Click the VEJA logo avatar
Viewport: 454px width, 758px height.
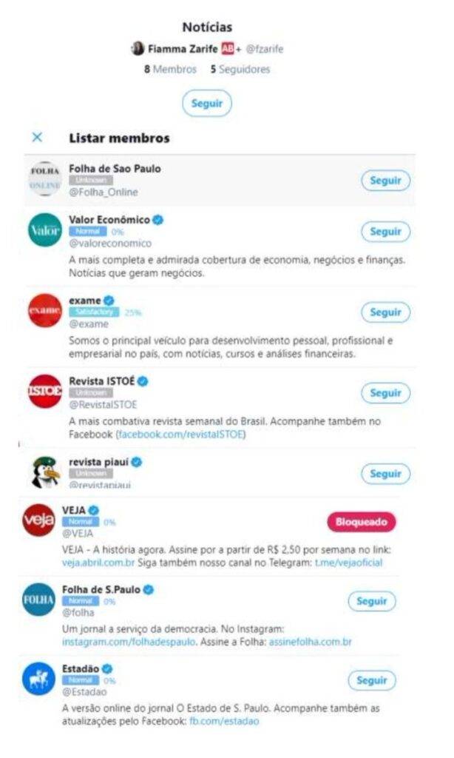(38, 520)
